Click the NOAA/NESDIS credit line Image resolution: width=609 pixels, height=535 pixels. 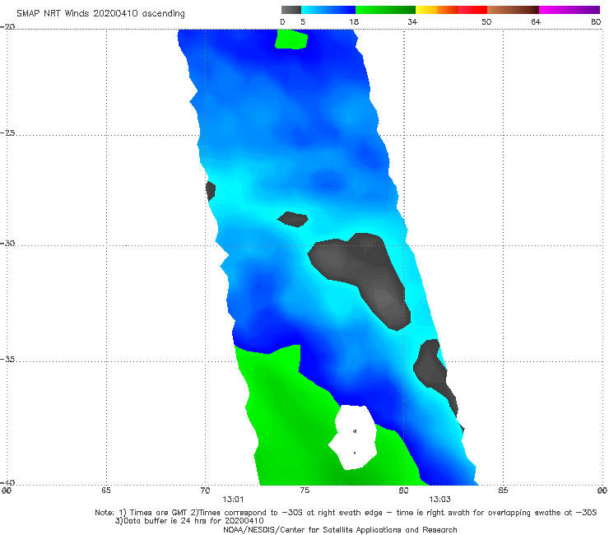(340, 529)
